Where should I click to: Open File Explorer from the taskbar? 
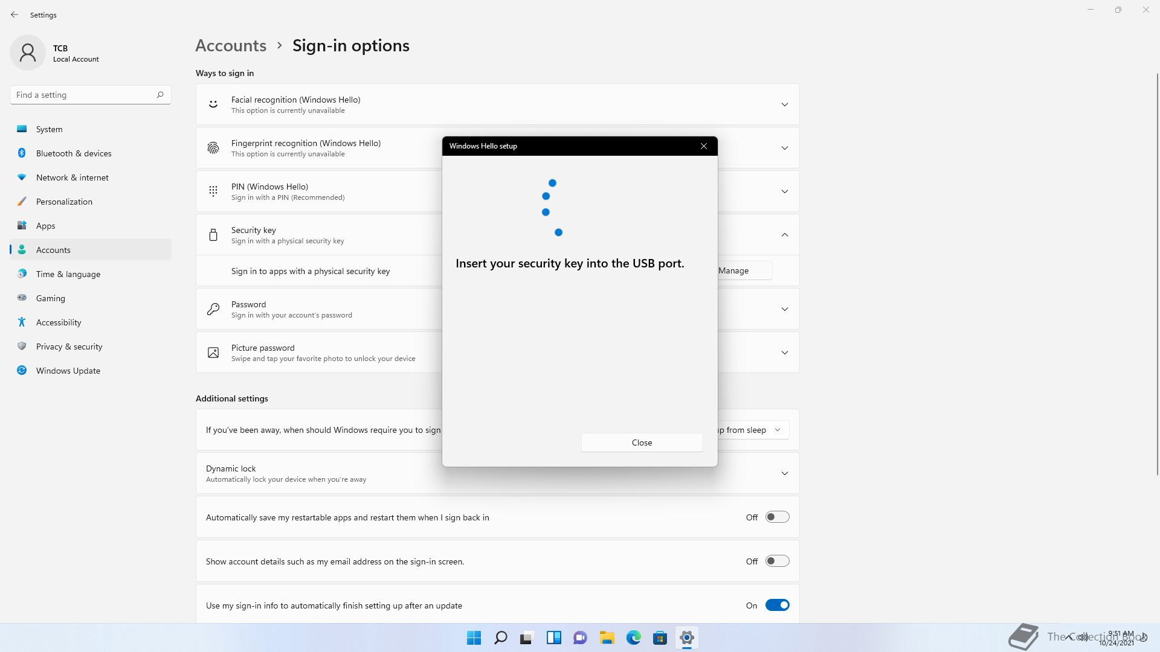pos(607,638)
